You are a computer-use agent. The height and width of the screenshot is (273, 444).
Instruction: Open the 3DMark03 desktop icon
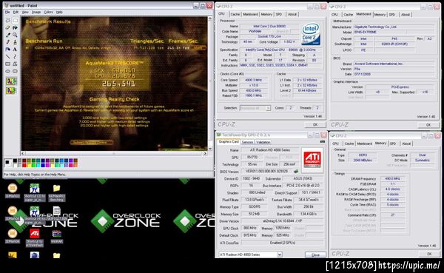pos(13,191)
